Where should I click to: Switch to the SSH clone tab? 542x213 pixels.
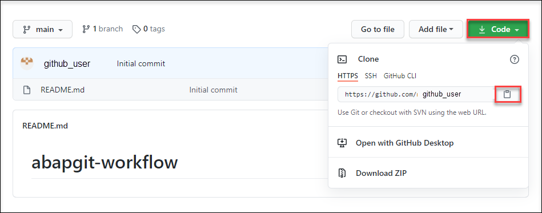[371, 76]
